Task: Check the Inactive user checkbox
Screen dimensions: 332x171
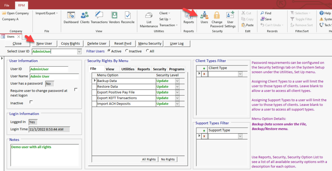Action: [x=31, y=102]
